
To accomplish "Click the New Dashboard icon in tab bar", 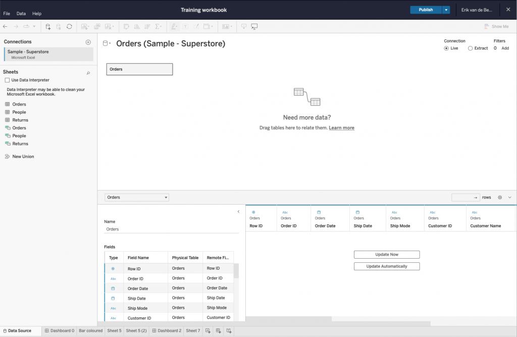I will [x=219, y=331].
